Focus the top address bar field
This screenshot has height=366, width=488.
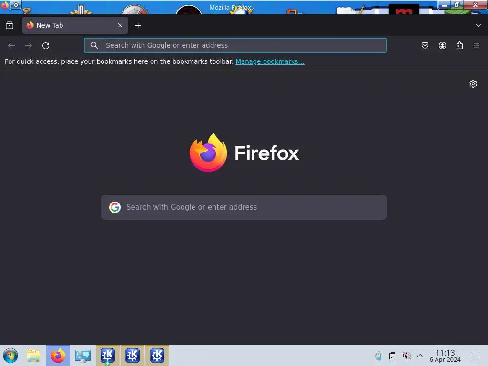(x=235, y=45)
